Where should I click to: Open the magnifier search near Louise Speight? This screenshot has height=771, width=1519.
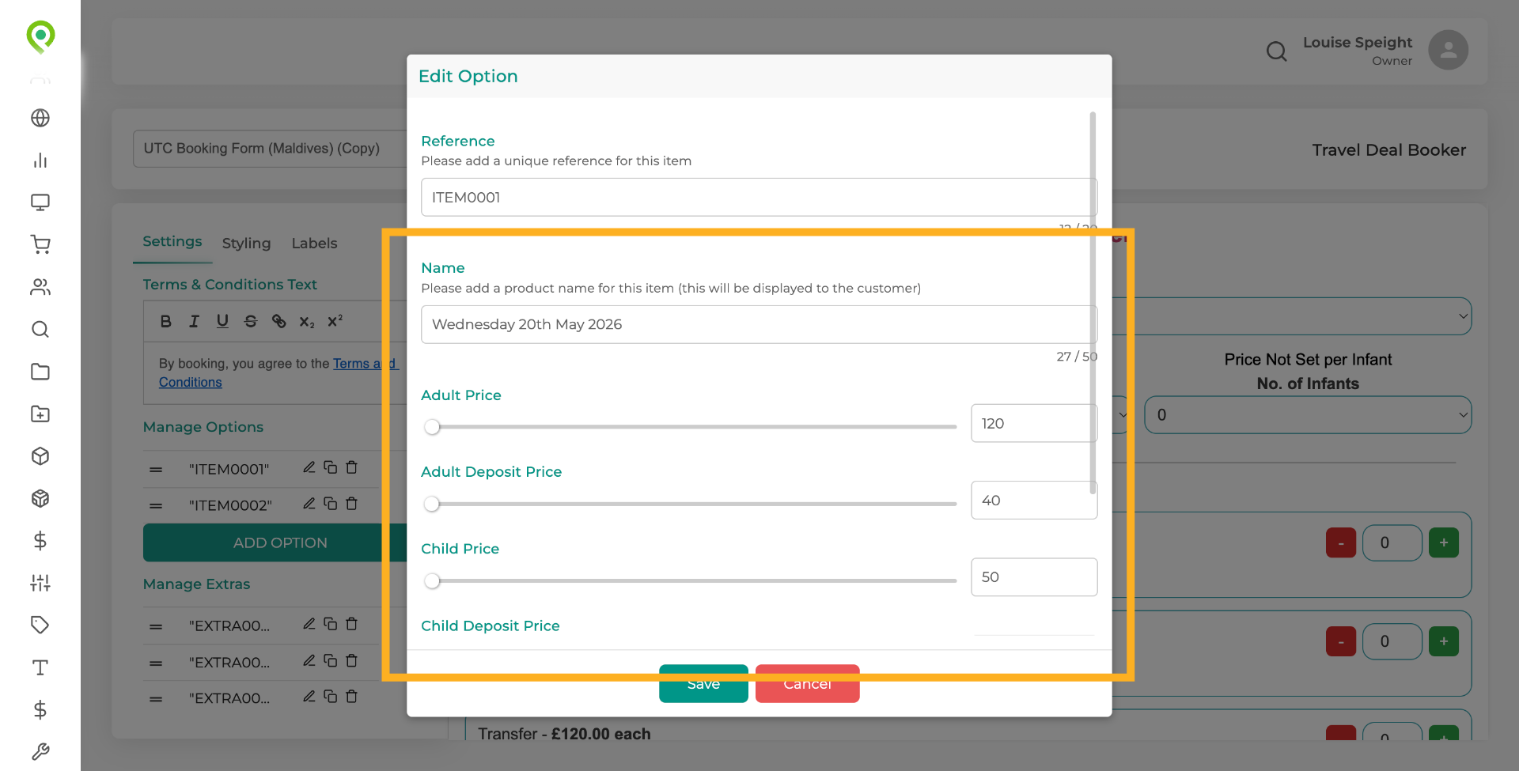[x=1276, y=51]
